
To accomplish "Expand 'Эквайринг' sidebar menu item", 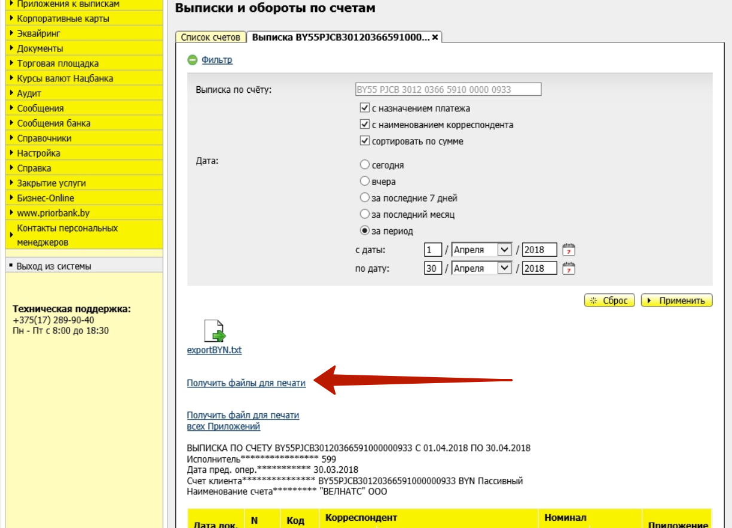I will [39, 34].
